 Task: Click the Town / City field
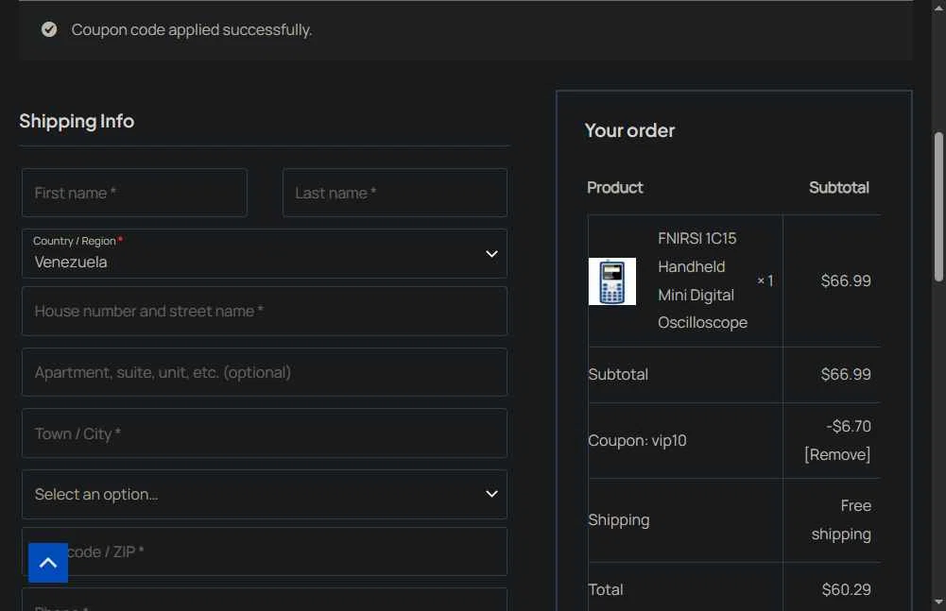[x=265, y=433]
